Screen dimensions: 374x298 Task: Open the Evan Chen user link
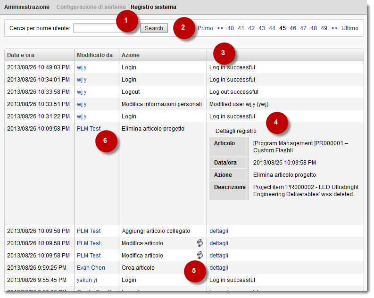pyautogui.click(x=91, y=268)
